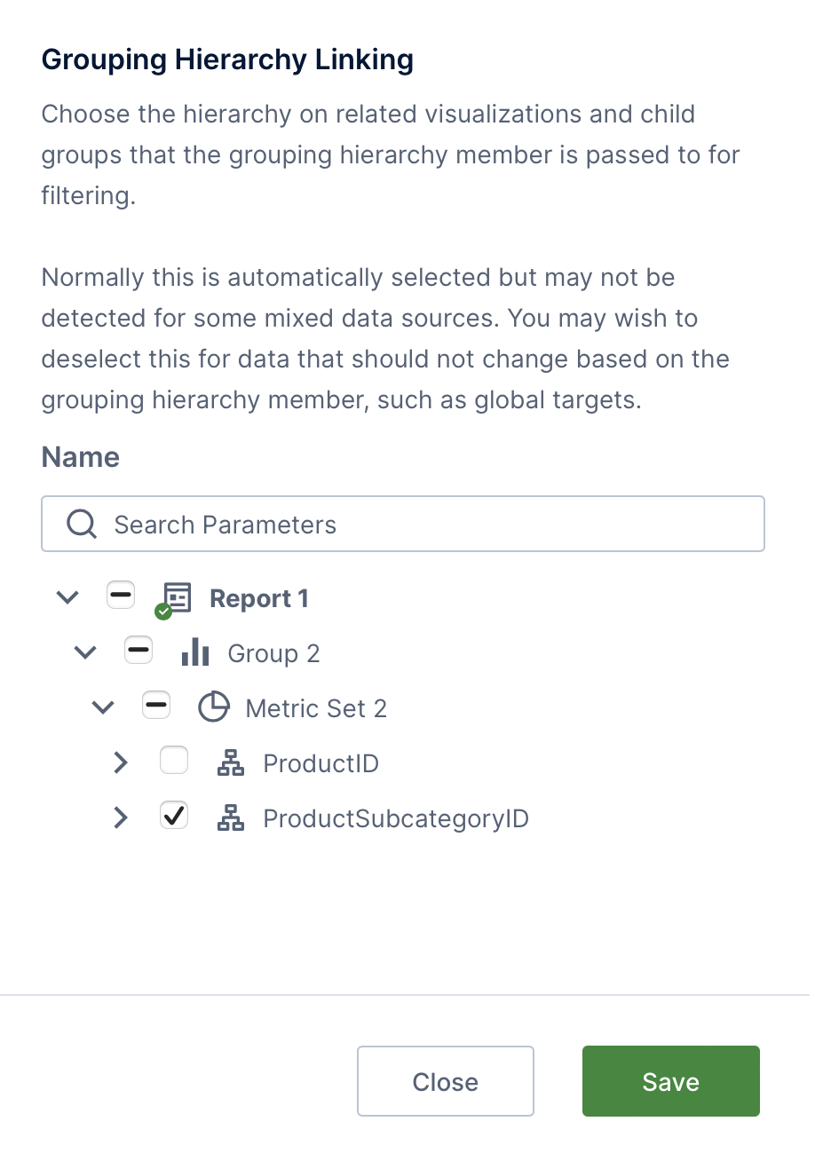Click the Report 1 dashboard icon
815x1161 pixels.
click(178, 598)
